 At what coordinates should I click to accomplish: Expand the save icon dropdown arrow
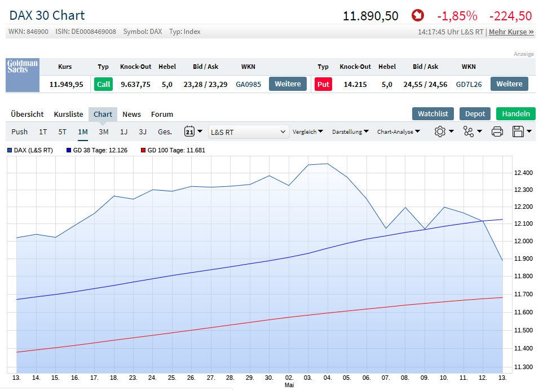529,132
